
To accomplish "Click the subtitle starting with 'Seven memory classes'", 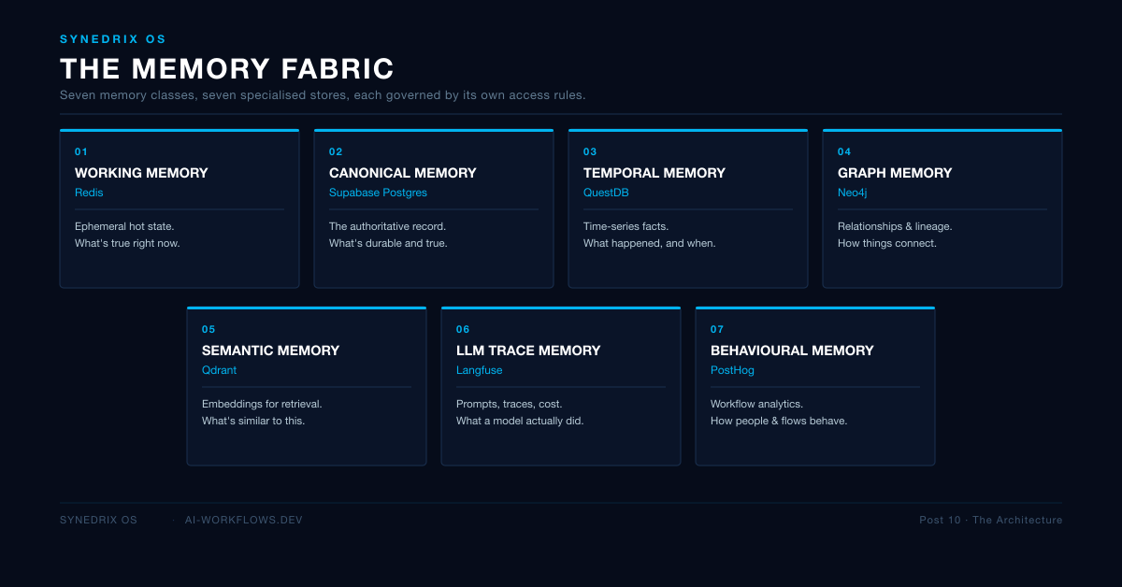I will click(x=323, y=95).
